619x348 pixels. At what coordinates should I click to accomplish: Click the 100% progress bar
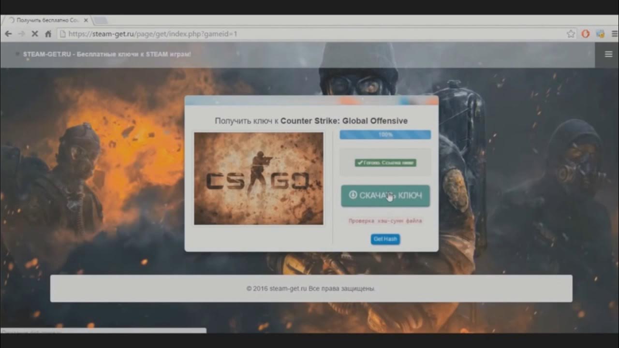pyautogui.click(x=385, y=135)
